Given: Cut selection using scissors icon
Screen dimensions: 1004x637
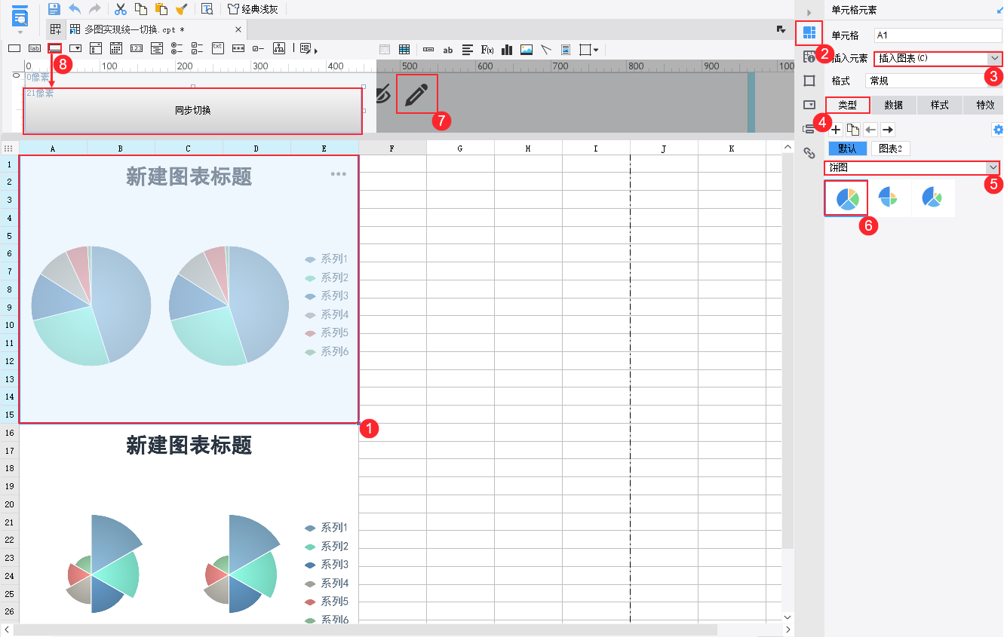Looking at the screenshot, I should click(120, 9).
